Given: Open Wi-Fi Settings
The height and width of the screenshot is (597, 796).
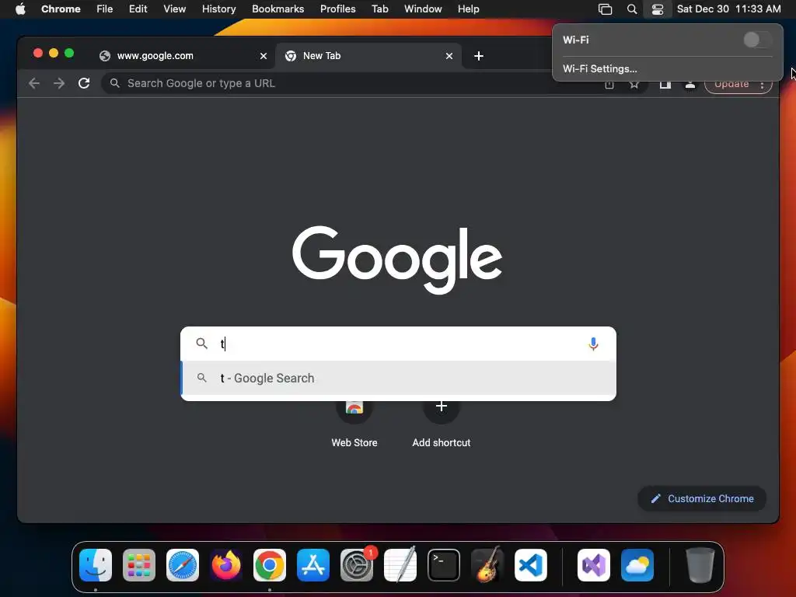Looking at the screenshot, I should (x=599, y=68).
